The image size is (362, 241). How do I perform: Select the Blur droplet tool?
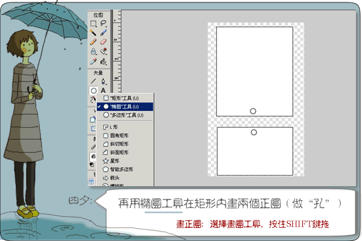pyautogui.click(x=94, y=52)
